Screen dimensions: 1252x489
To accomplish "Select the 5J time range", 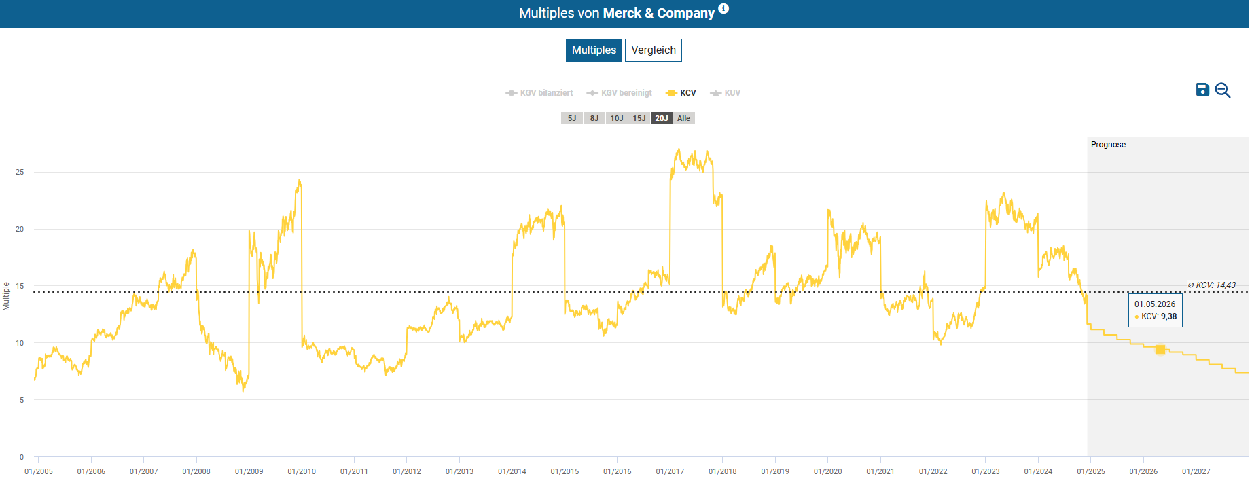I will pyautogui.click(x=571, y=118).
